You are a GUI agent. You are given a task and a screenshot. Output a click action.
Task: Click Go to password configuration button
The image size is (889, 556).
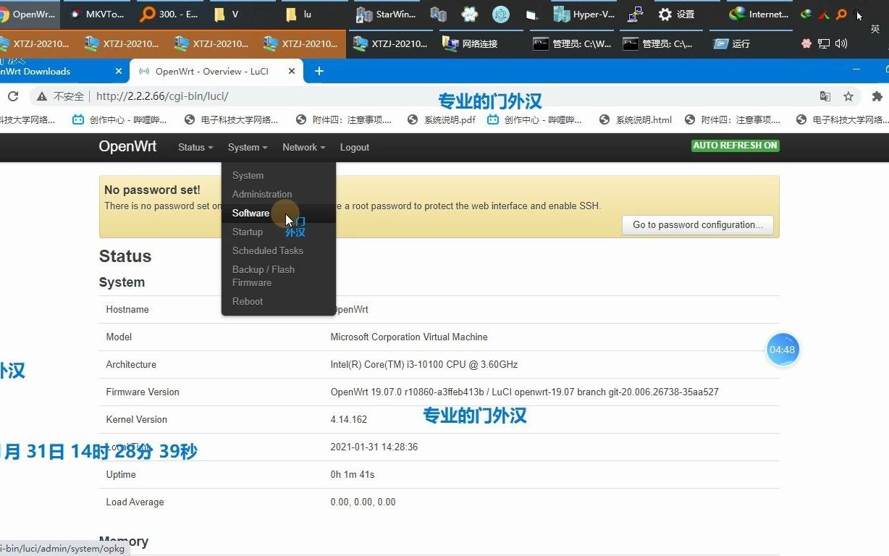pos(697,225)
